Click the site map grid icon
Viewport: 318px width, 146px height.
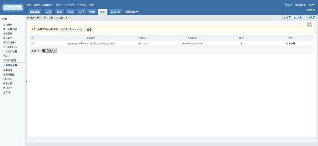[x=310, y=24]
